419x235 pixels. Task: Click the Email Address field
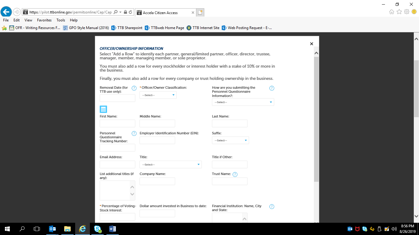point(117,164)
